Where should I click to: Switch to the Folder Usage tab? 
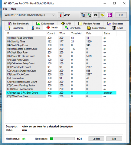97,28
